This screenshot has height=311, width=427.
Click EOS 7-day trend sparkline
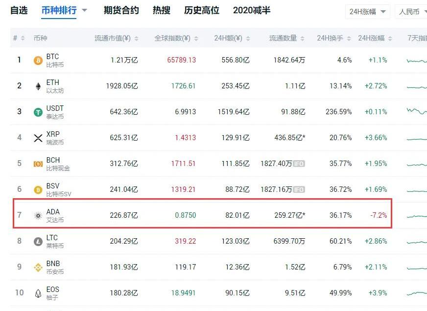417,293
